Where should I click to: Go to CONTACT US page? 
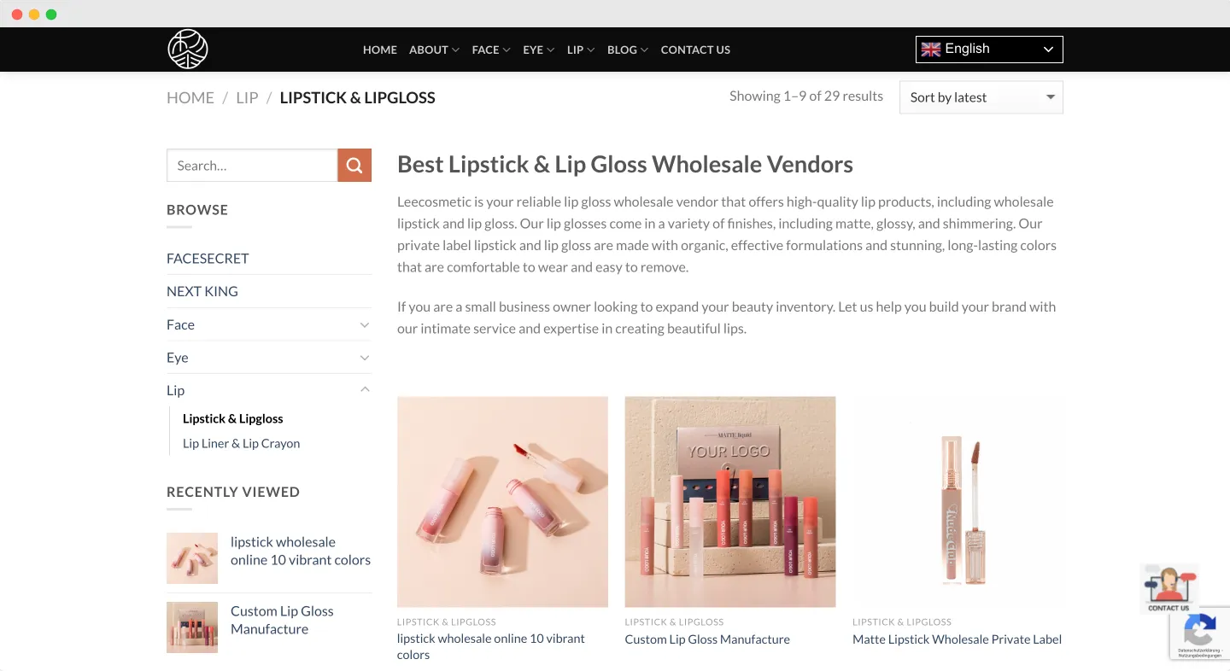695,50
